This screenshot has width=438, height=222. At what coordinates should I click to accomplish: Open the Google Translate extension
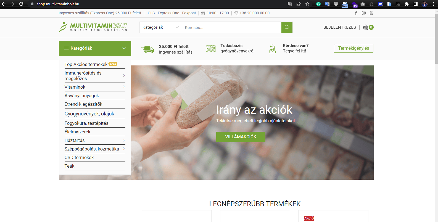[x=327, y=4]
